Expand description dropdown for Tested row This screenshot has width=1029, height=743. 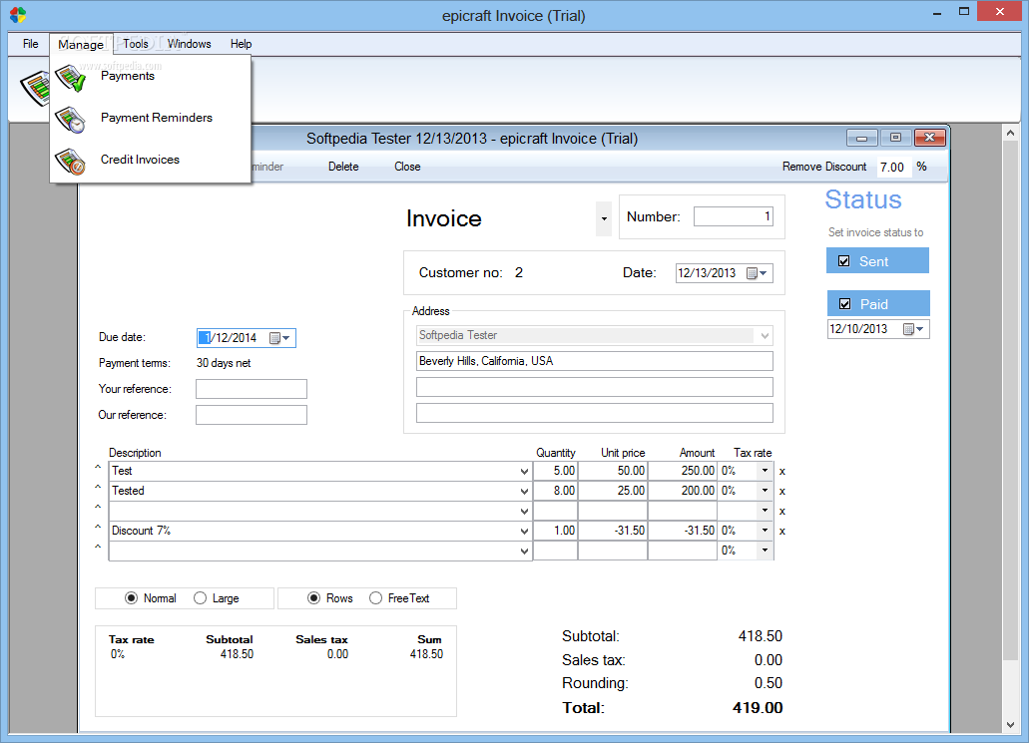point(524,492)
